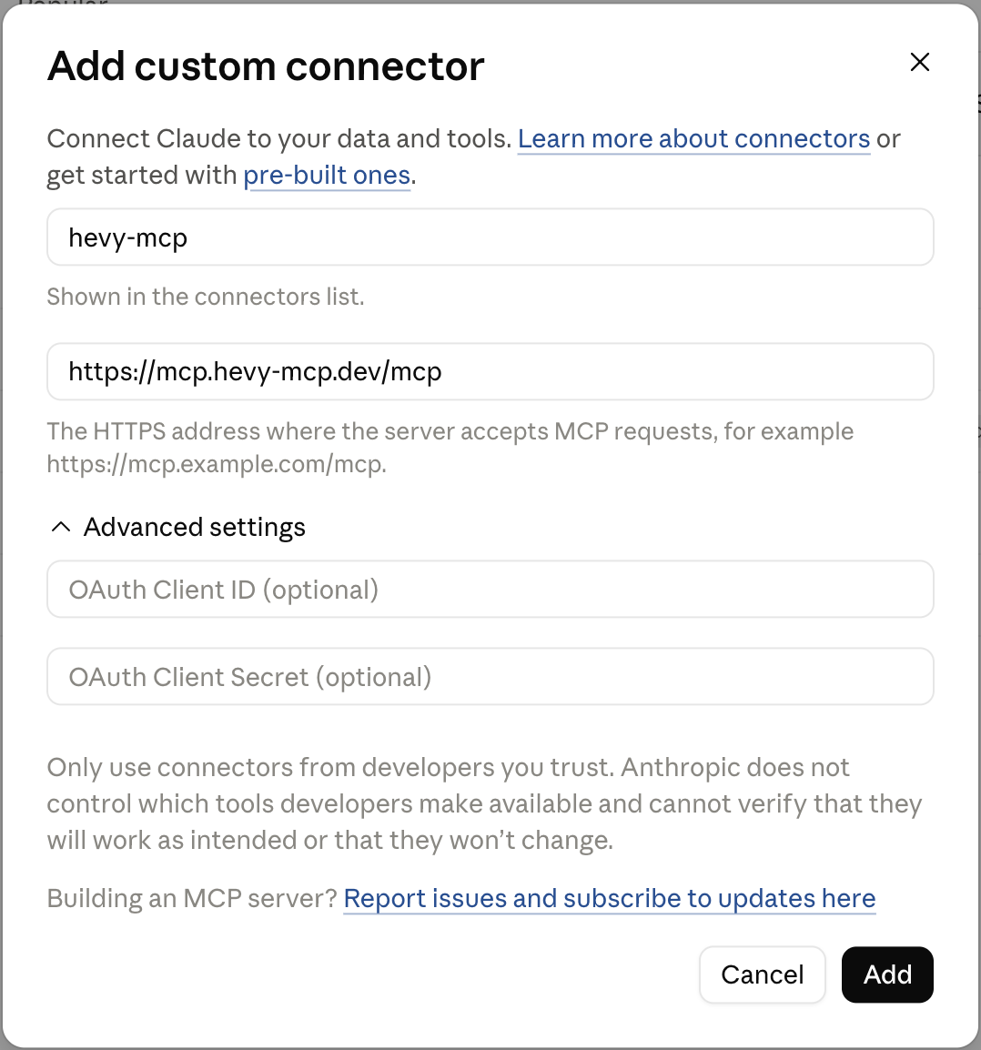The image size is (981, 1050).
Task: Click the Connect Claude to your data description
Action: 279,139
